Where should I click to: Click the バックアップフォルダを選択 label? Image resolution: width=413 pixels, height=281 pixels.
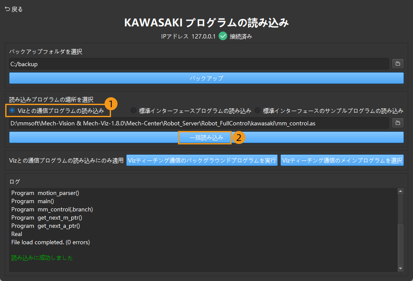click(x=45, y=52)
